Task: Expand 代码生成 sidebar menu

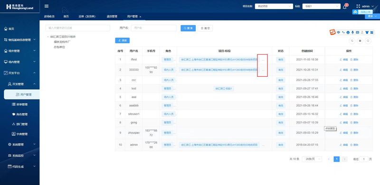Action: 20,166
